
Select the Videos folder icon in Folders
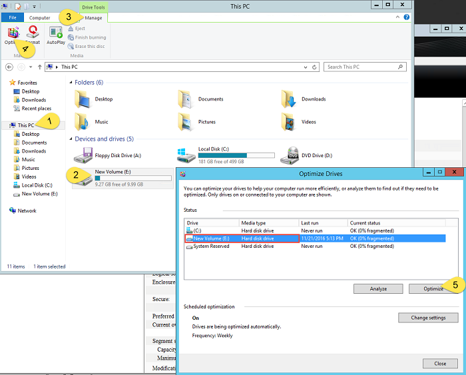[288, 122]
